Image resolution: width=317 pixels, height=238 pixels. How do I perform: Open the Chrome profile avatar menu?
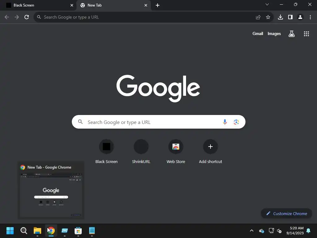pyautogui.click(x=300, y=17)
